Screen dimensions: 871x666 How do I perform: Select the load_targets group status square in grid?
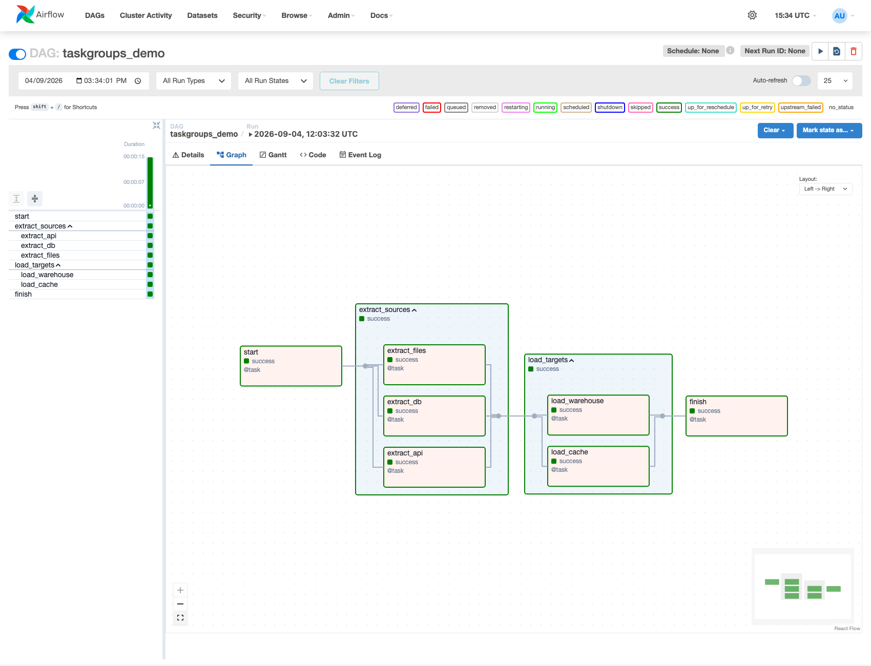tap(150, 265)
